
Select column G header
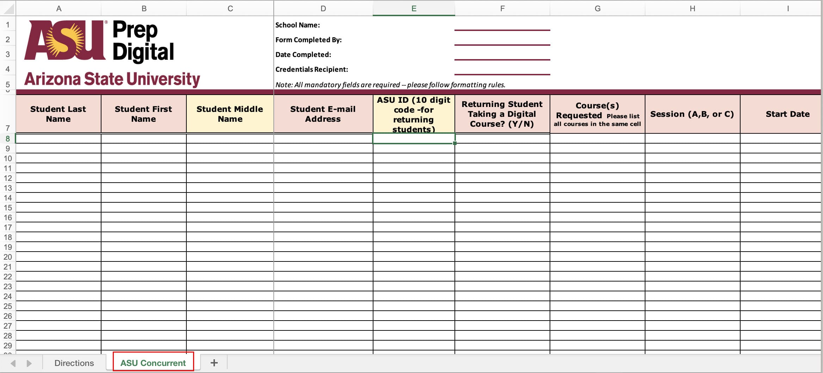point(598,8)
